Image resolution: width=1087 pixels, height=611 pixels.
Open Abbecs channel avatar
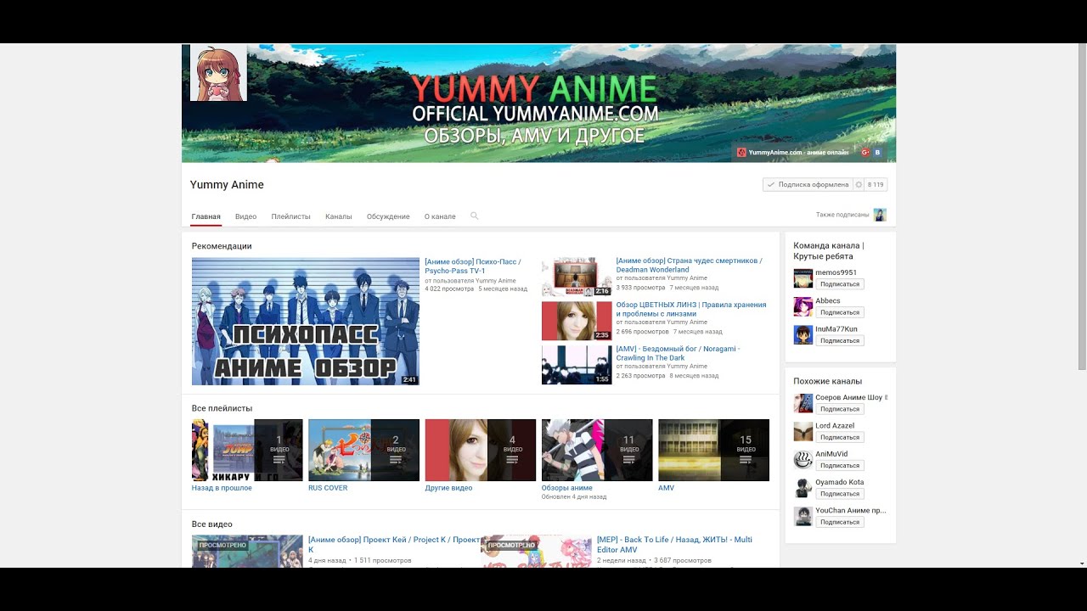coord(803,306)
